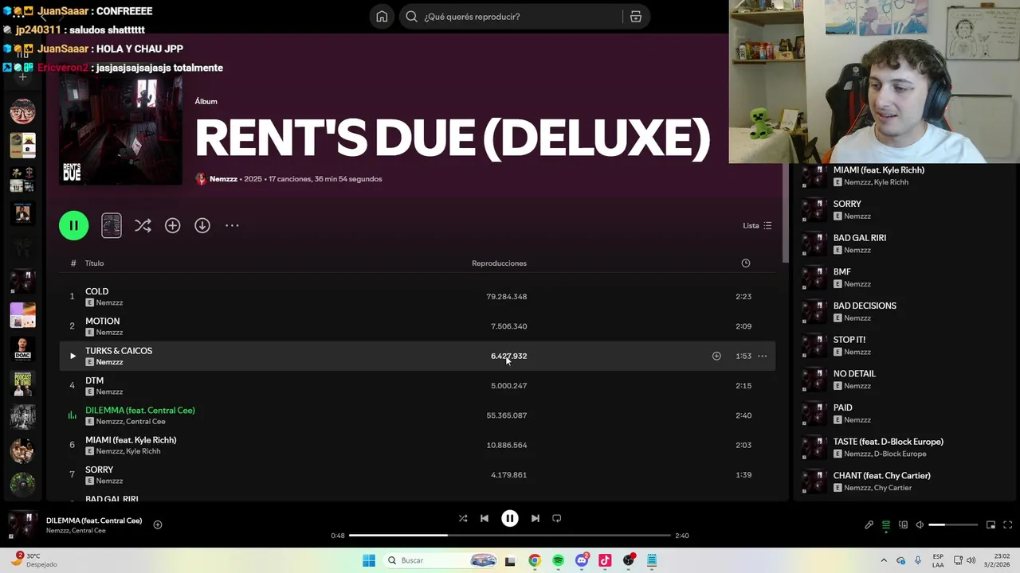Add TURKS & CAICOS to liked songs
This screenshot has width=1020, height=573.
[x=716, y=356]
